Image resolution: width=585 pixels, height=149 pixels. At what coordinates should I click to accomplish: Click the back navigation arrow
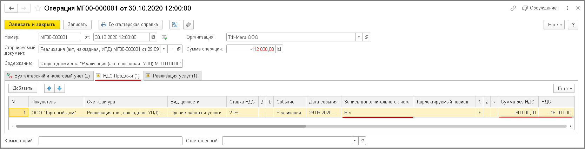[11, 8]
